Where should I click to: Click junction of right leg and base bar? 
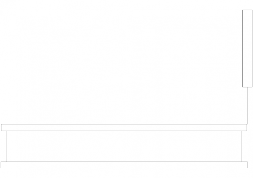click(242, 161)
